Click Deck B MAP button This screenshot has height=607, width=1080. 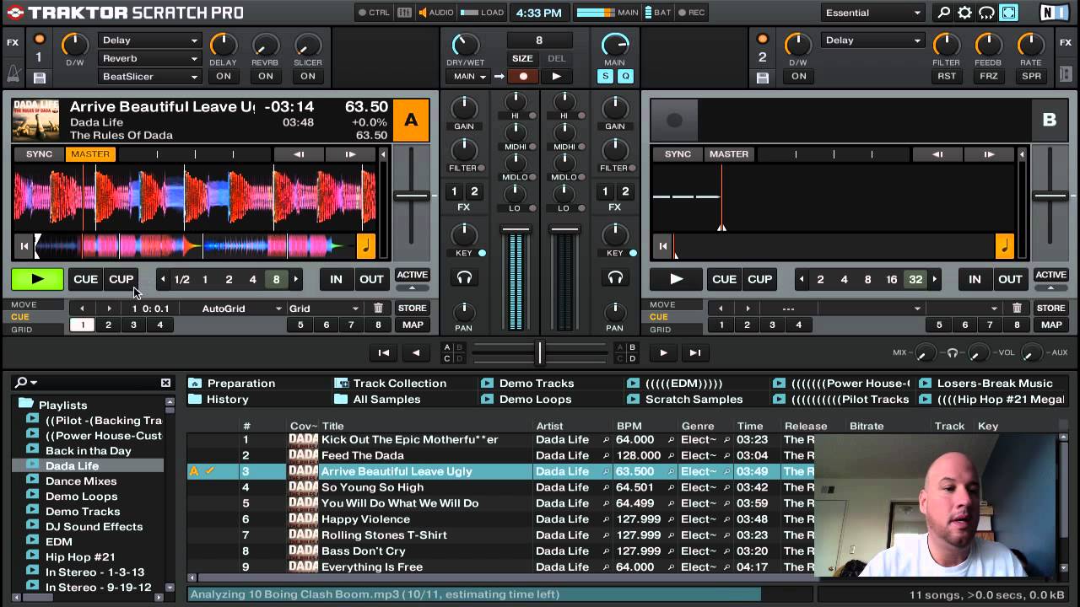click(1050, 325)
